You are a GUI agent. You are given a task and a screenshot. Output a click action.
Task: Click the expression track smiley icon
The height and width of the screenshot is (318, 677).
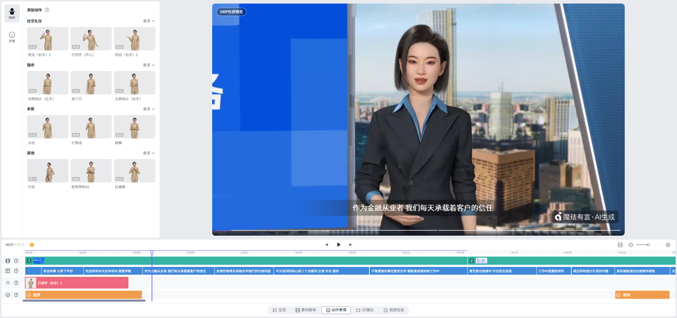8,295
